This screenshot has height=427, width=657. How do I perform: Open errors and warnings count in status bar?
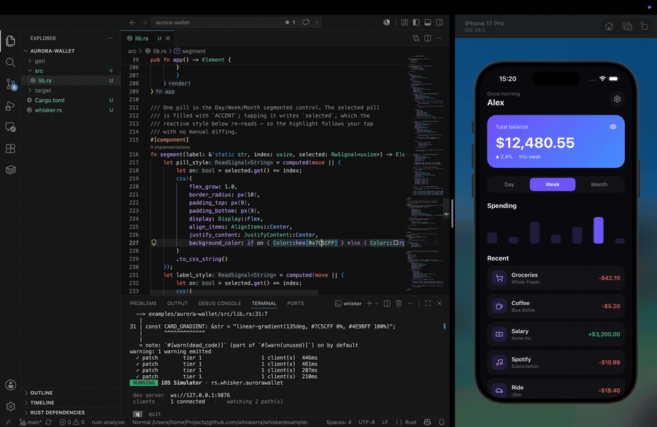point(72,422)
